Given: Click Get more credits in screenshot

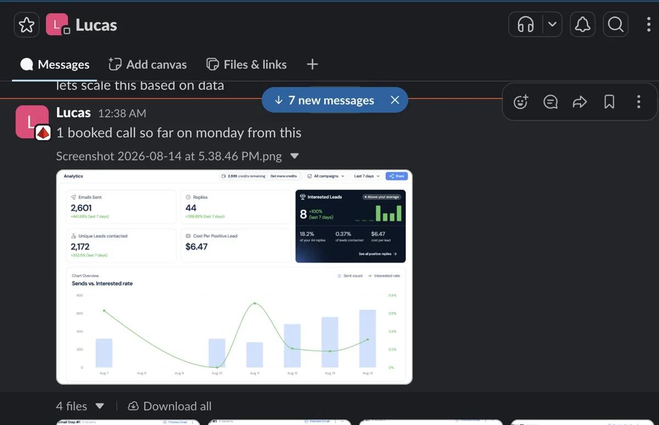Looking at the screenshot, I should [x=283, y=176].
